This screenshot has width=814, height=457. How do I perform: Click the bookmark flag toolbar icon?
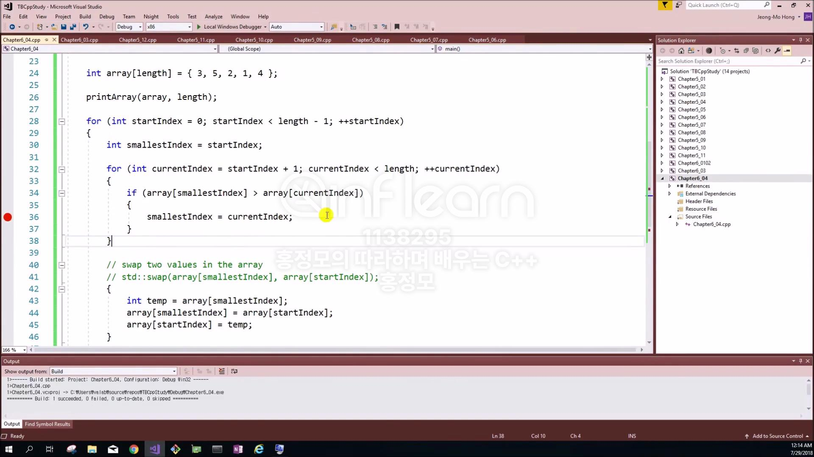tap(397, 27)
